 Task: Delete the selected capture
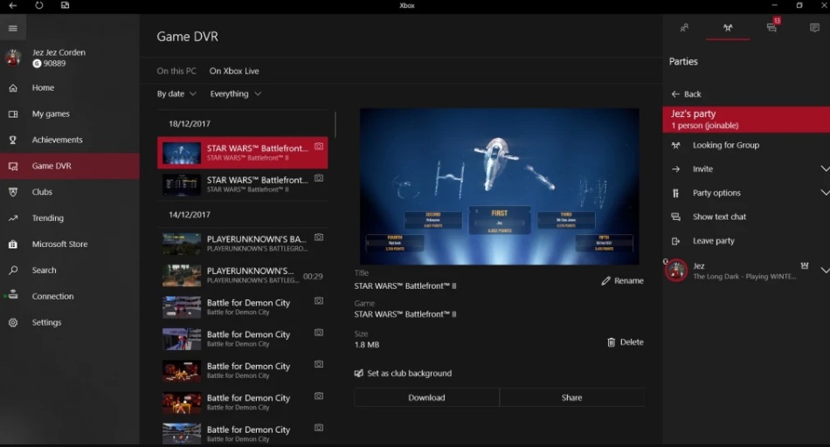626,342
